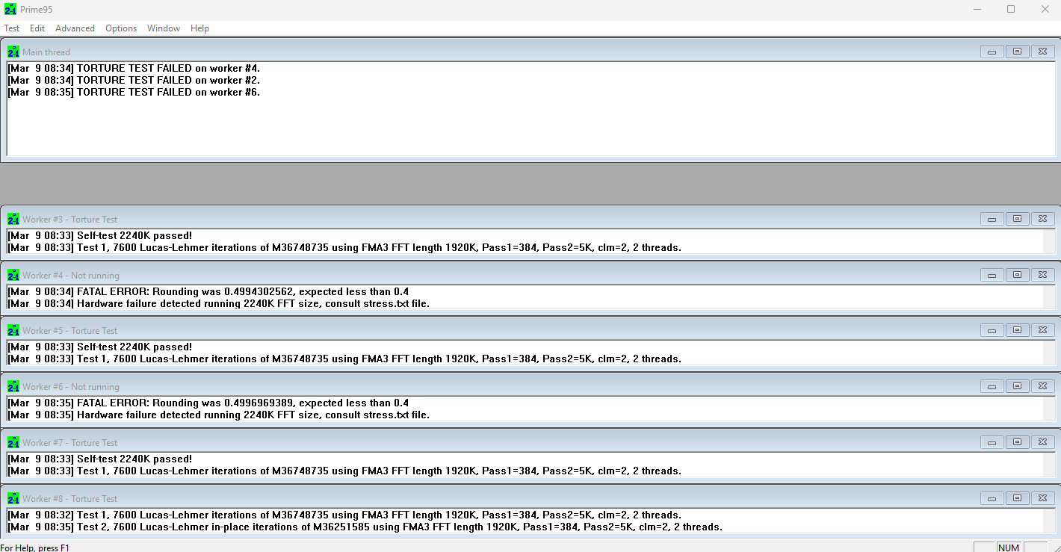Screen dimensions: 1061x552
Task: Open the Edit menu
Action: [x=37, y=28]
